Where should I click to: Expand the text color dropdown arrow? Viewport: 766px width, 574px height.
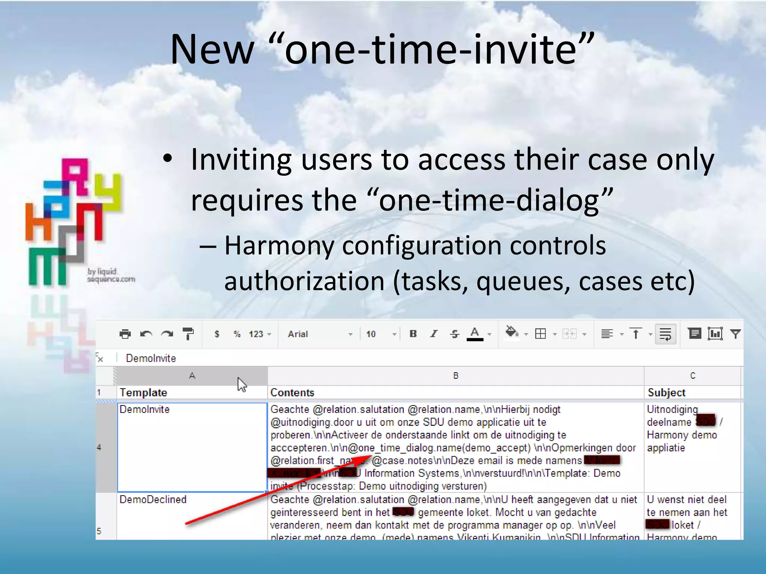click(x=489, y=334)
